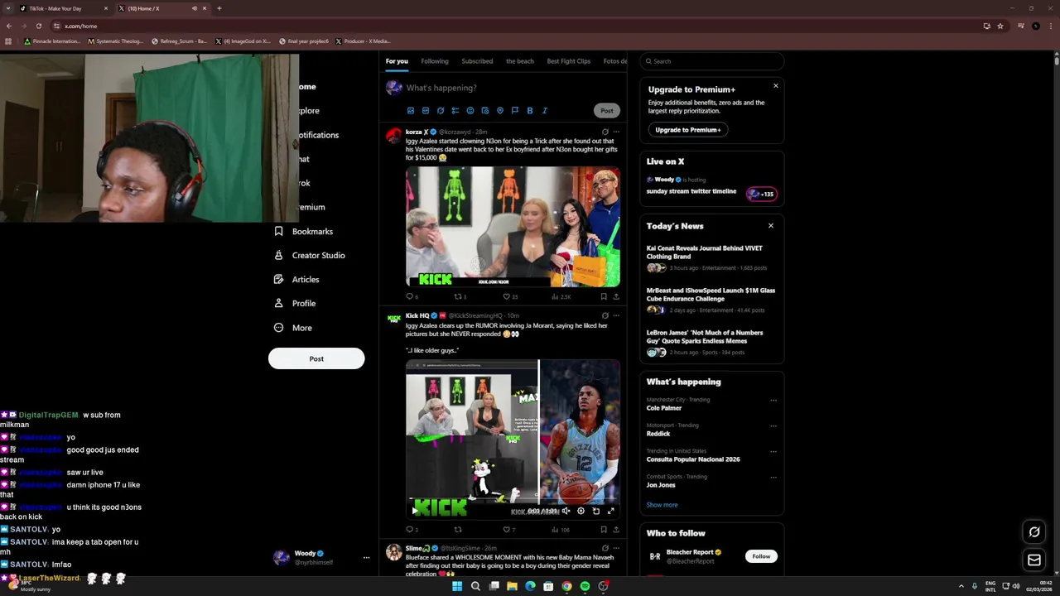Open more options for Reddick trend
The width and height of the screenshot is (1060, 596).
click(x=773, y=426)
